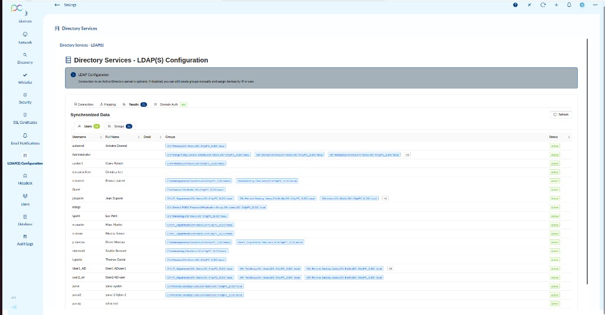Click the page vertical scrollbar
This screenshot has width=605, height=315.
click(587, 162)
